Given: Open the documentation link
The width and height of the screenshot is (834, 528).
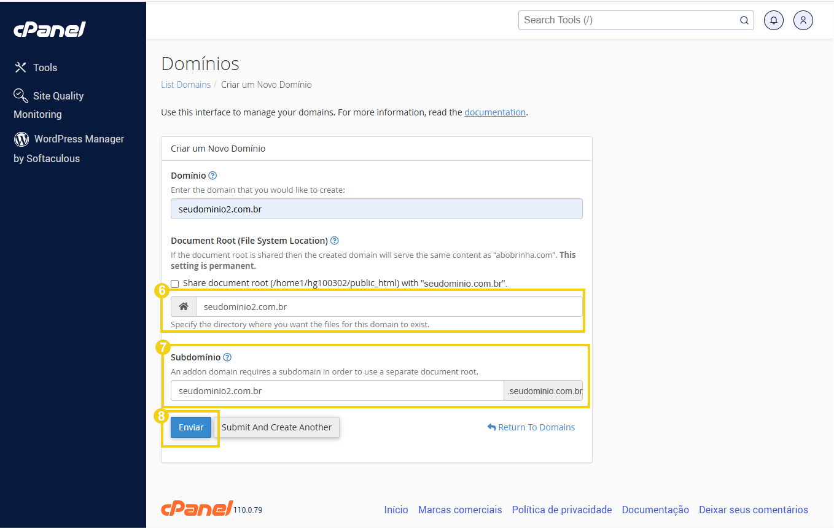Looking at the screenshot, I should [495, 112].
